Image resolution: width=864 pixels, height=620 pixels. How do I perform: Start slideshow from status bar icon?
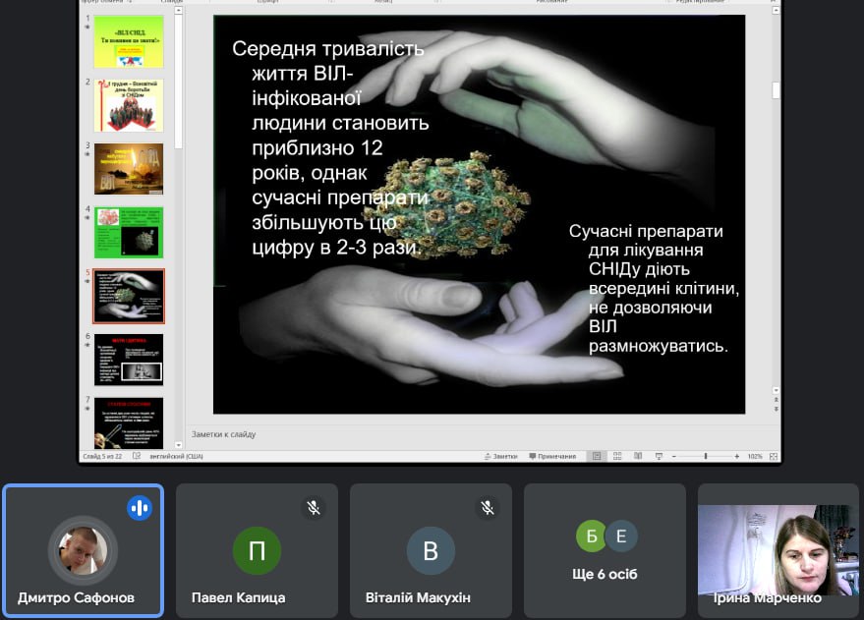click(659, 457)
